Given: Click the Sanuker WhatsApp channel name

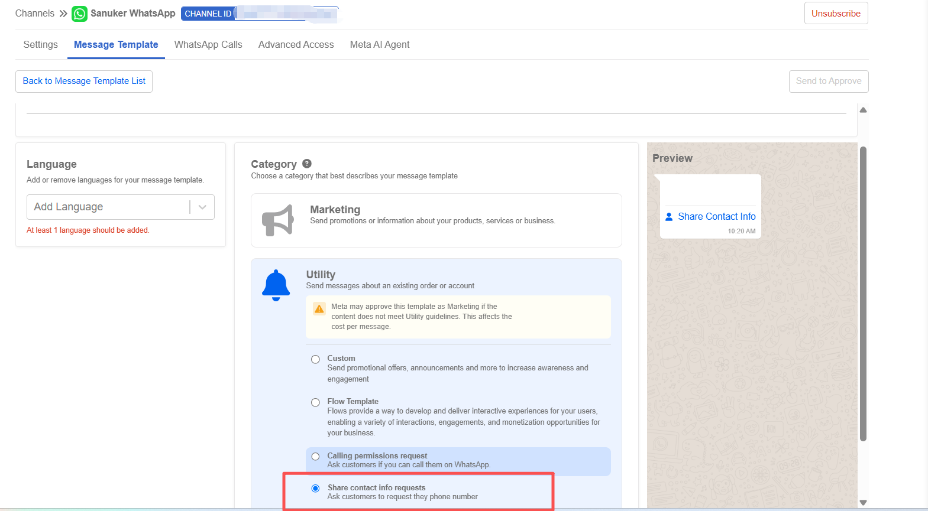Looking at the screenshot, I should click(133, 14).
